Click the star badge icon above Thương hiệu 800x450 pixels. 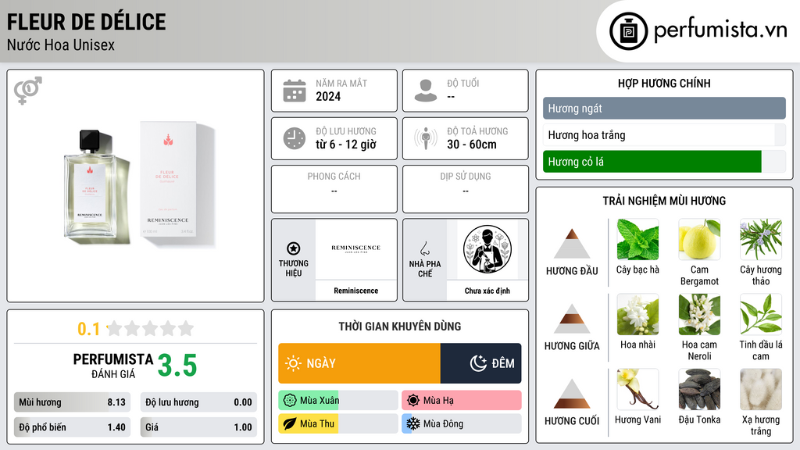(x=294, y=248)
